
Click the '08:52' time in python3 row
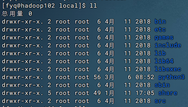pos(145,77)
